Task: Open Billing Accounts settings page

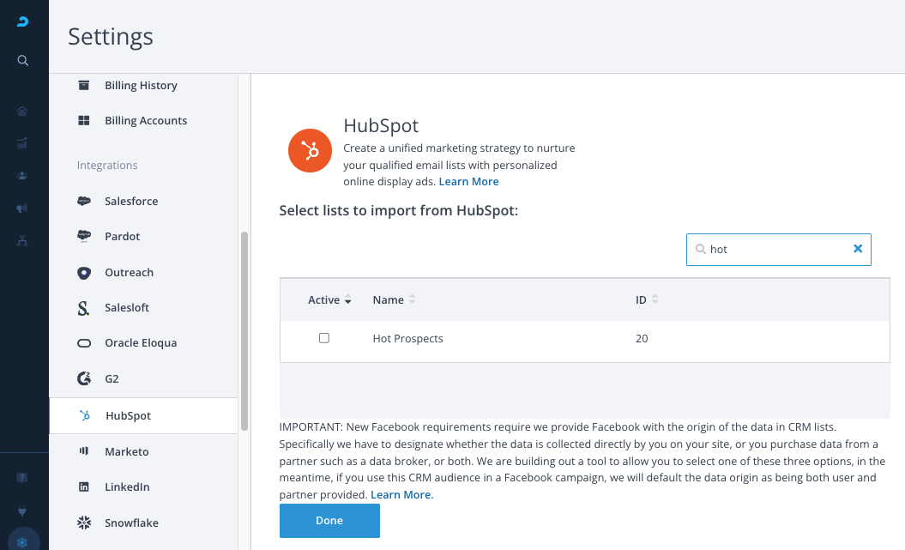Action: click(x=145, y=121)
